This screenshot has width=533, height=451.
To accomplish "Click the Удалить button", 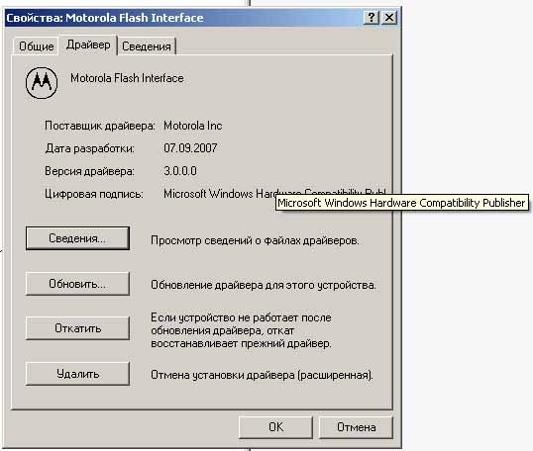I will coord(77,374).
